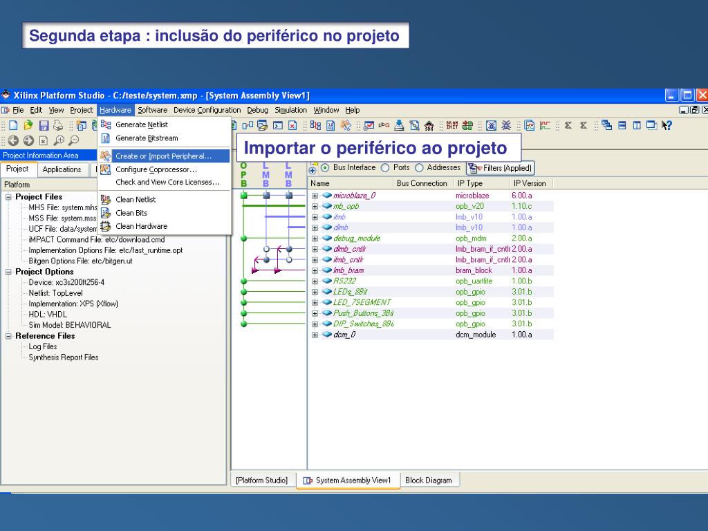The width and height of the screenshot is (708, 531).
Task: Click the Forward arrow navigation icon
Action: 28,141
